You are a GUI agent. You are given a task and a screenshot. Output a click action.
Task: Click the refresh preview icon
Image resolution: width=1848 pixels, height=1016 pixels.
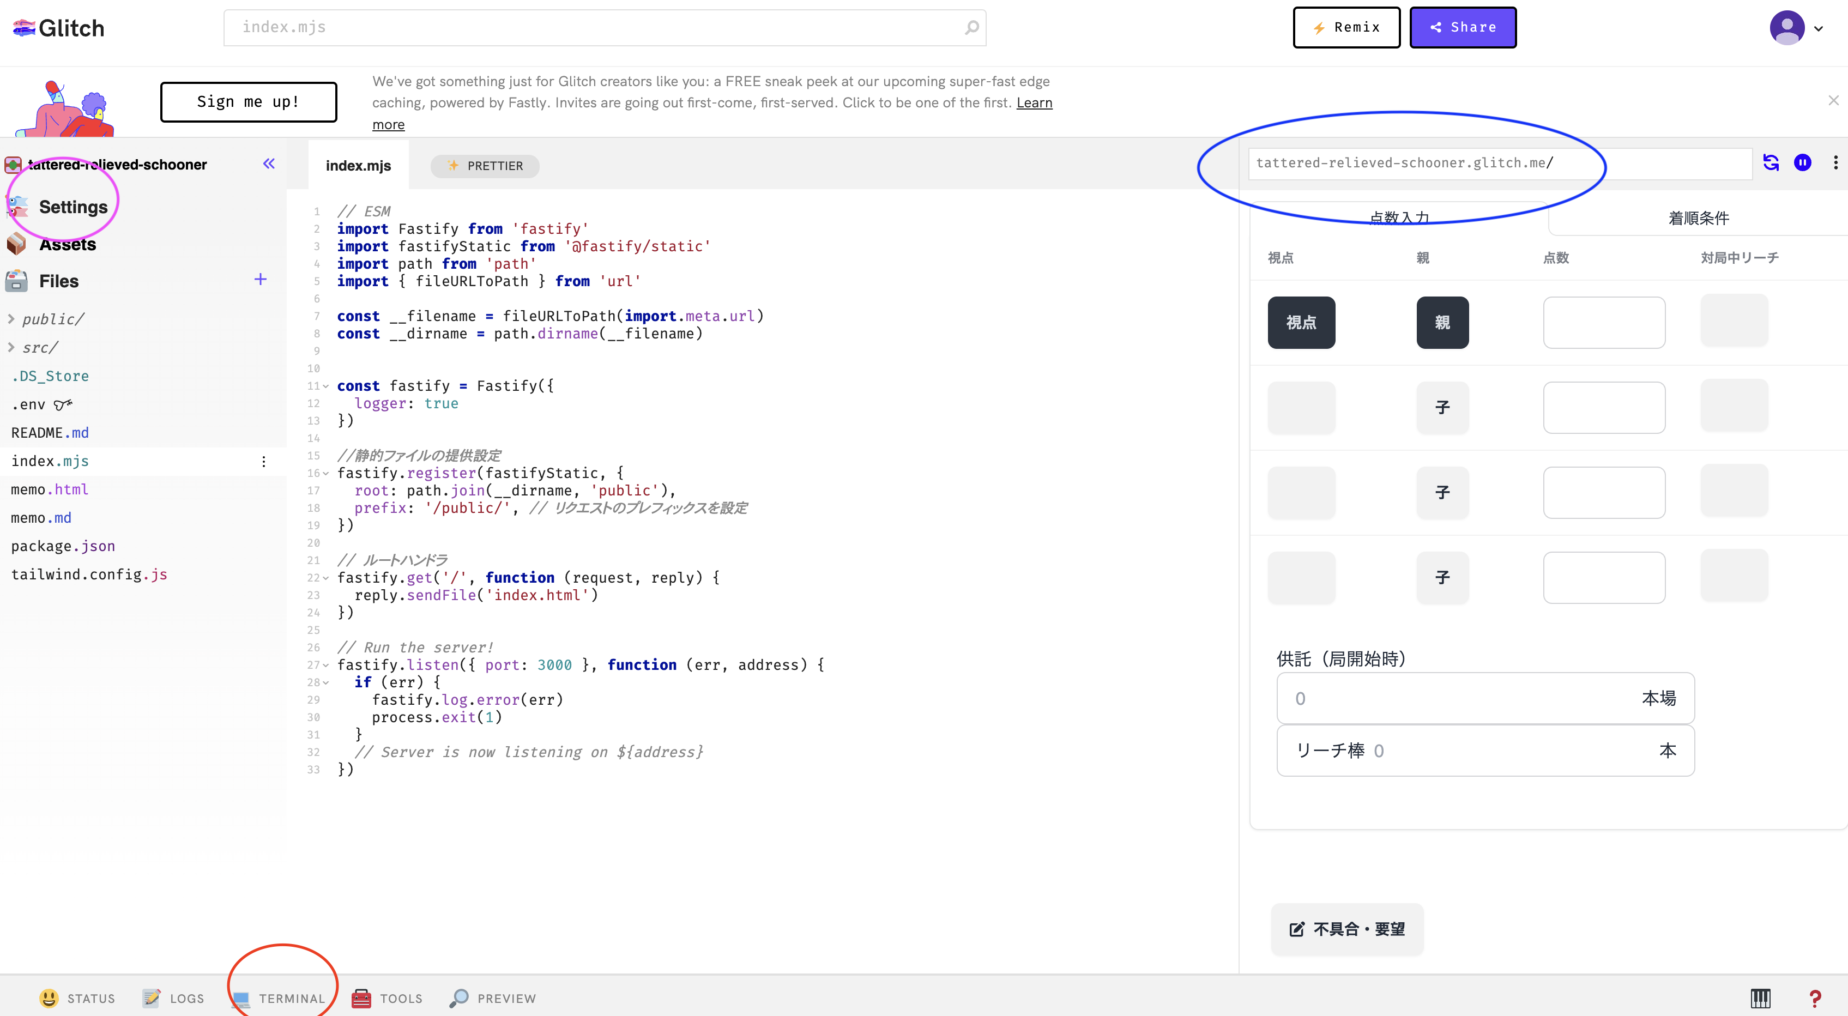(x=1771, y=163)
